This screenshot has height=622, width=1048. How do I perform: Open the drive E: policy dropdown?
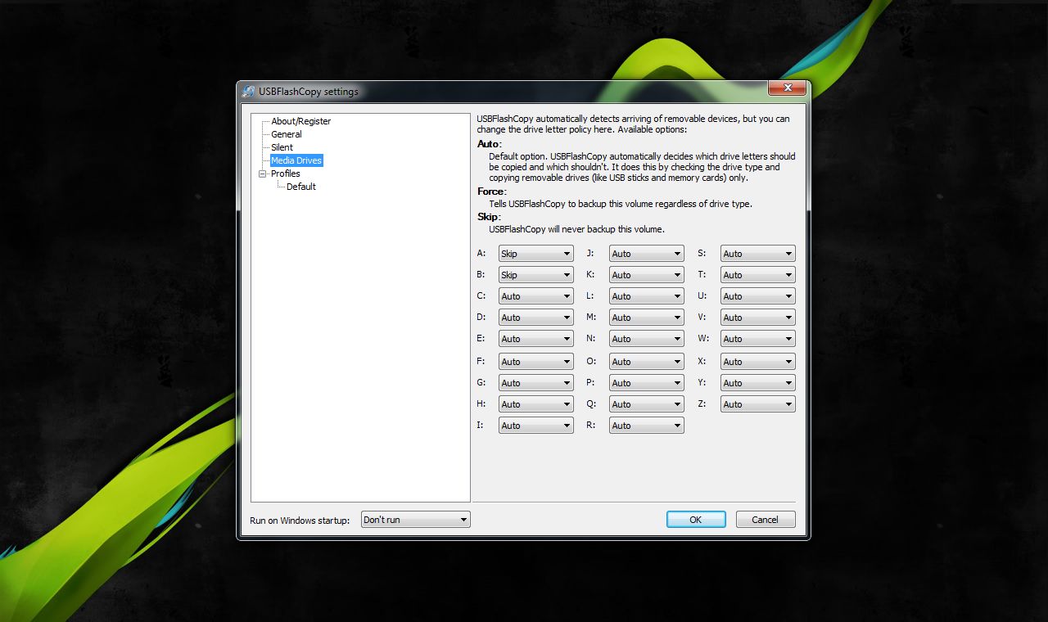(535, 339)
